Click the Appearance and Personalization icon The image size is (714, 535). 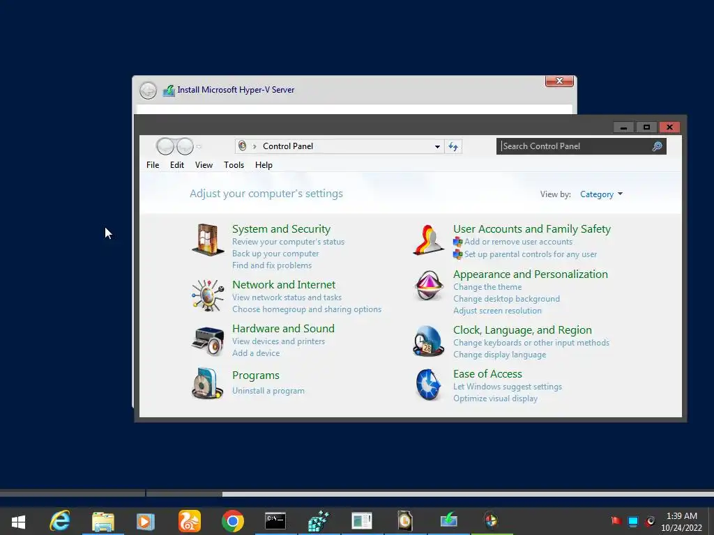pos(429,286)
